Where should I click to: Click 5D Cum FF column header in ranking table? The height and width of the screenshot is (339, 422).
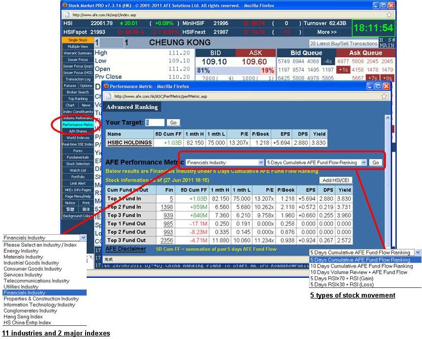pos(193,190)
